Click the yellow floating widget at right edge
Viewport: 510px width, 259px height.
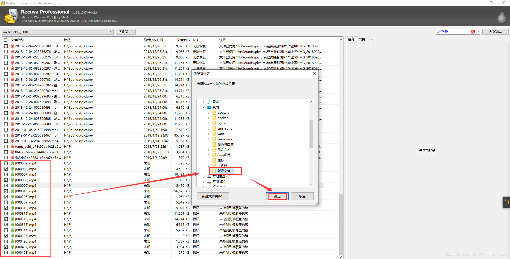tap(506, 202)
